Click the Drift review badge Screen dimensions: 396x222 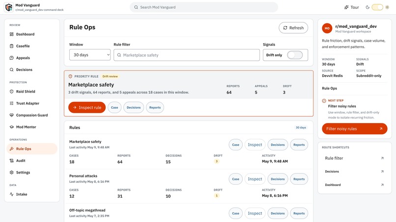pyautogui.click(x=110, y=76)
